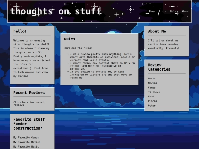Image resolution: width=199 pixels, height=149 pixels.
Task: Browse the Food review category
Action: (x=151, y=96)
